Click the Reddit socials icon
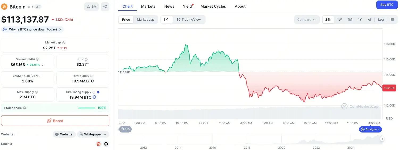This screenshot has height=150, width=400. point(99,144)
